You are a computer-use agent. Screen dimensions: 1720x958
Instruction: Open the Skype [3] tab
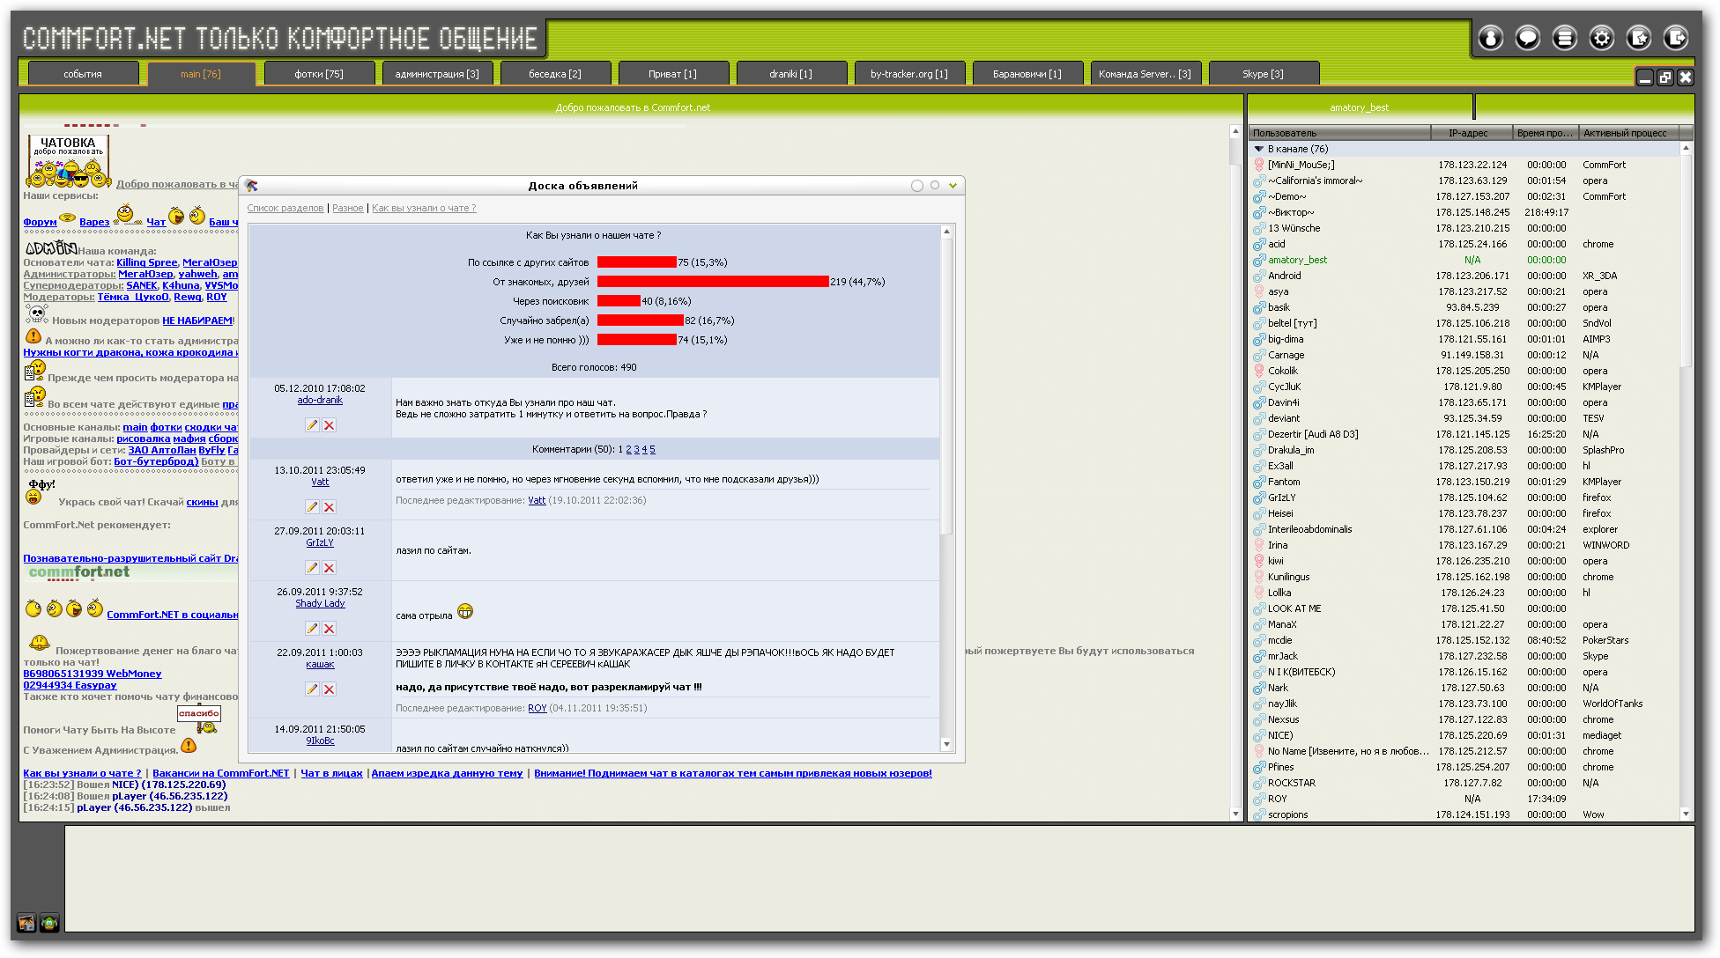click(1264, 74)
